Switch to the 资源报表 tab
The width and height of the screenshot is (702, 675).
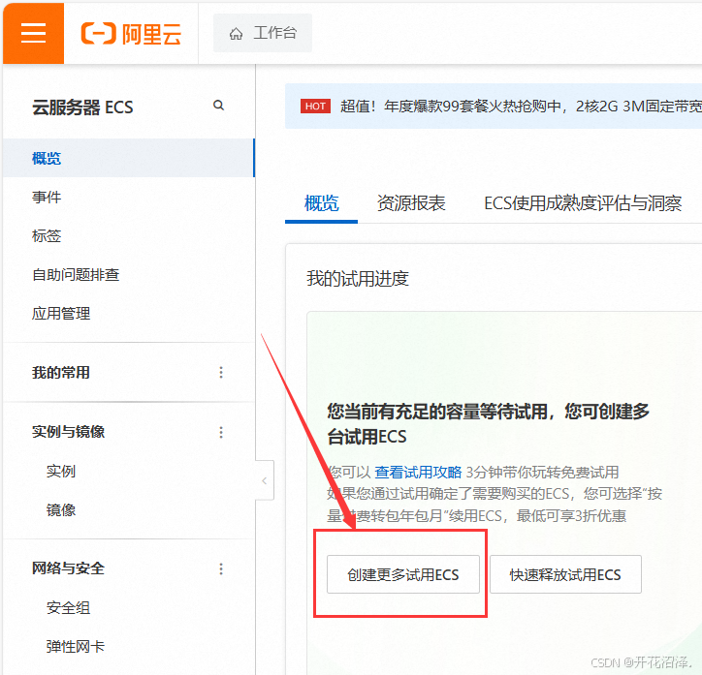[x=411, y=203]
